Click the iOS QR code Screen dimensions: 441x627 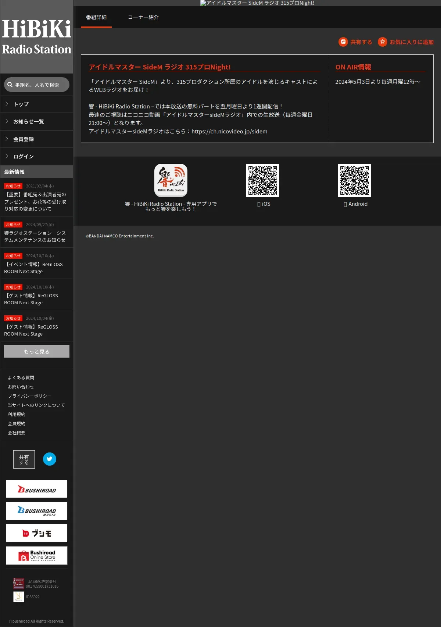263,180
